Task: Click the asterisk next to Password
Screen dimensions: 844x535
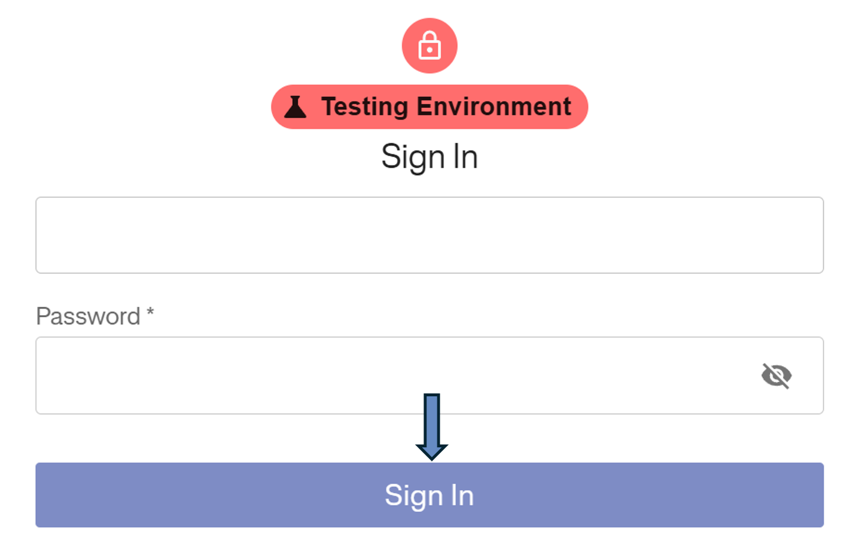Action: tap(150, 313)
